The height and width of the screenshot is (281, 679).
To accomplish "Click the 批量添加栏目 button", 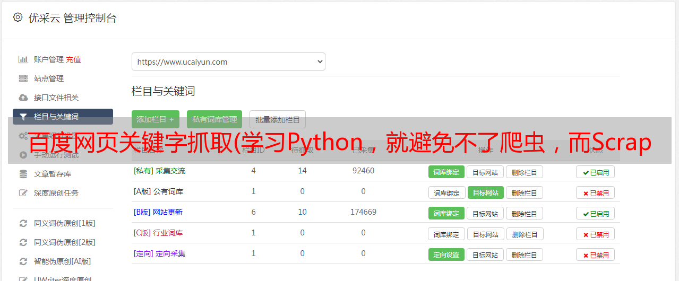I will (x=278, y=119).
